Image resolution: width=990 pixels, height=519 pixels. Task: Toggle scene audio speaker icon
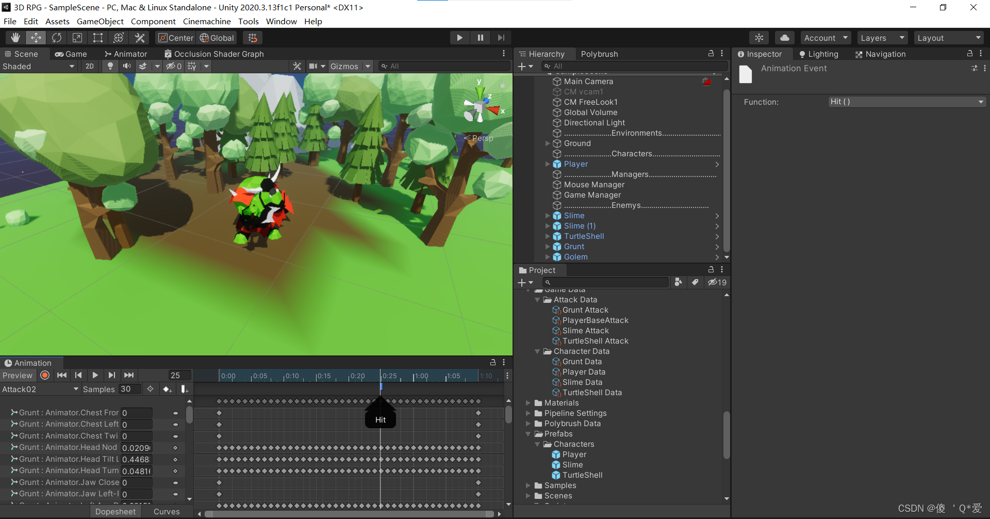[126, 66]
